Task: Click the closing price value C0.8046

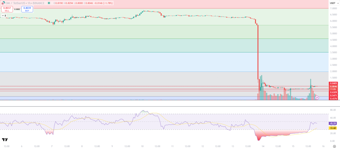Action: [x=88, y=3]
